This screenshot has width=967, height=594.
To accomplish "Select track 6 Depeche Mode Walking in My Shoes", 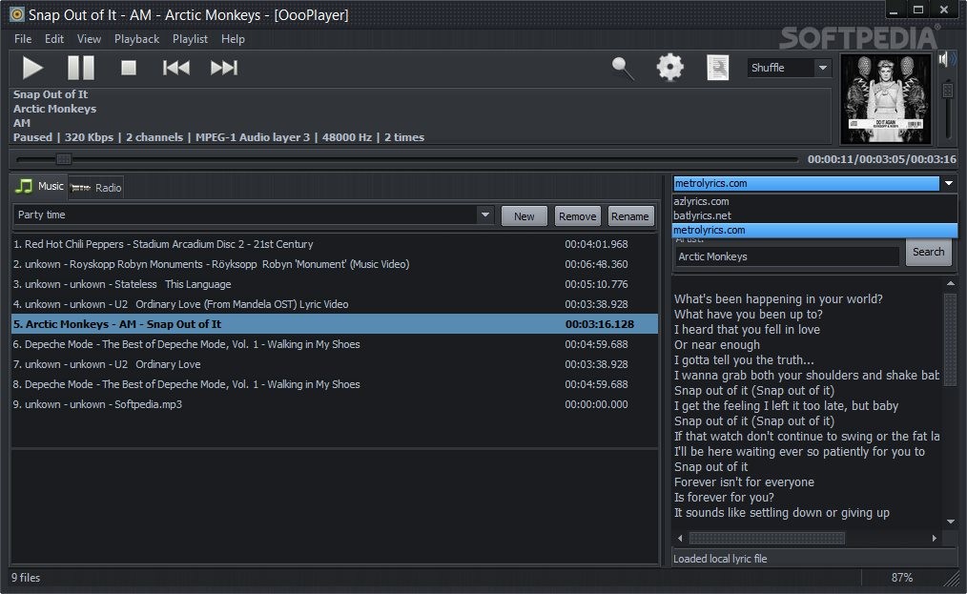I will pos(335,344).
